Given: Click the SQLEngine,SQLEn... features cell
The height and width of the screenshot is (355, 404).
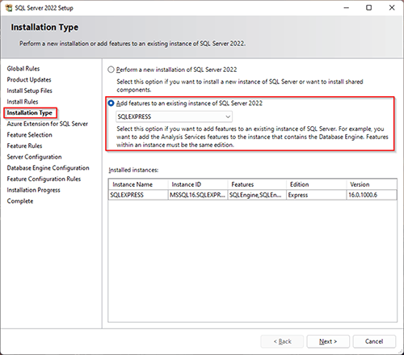Looking at the screenshot, I should click(x=257, y=195).
